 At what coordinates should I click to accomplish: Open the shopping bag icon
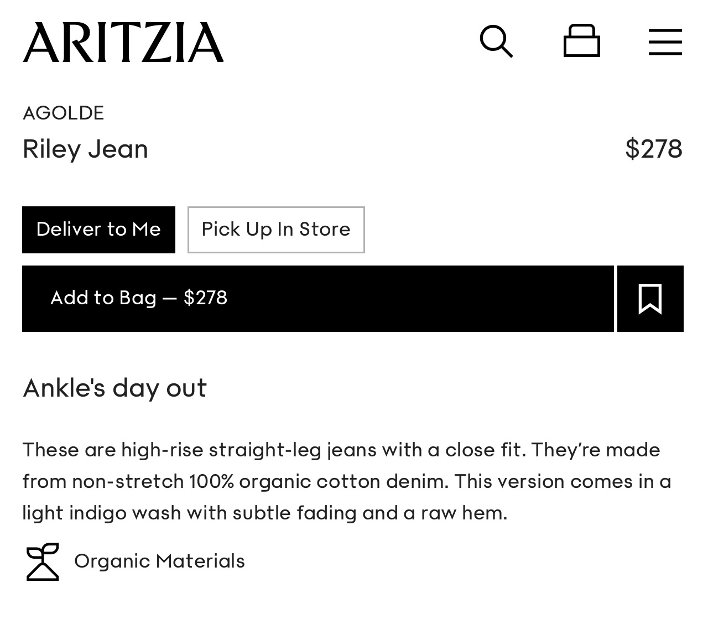[581, 41]
